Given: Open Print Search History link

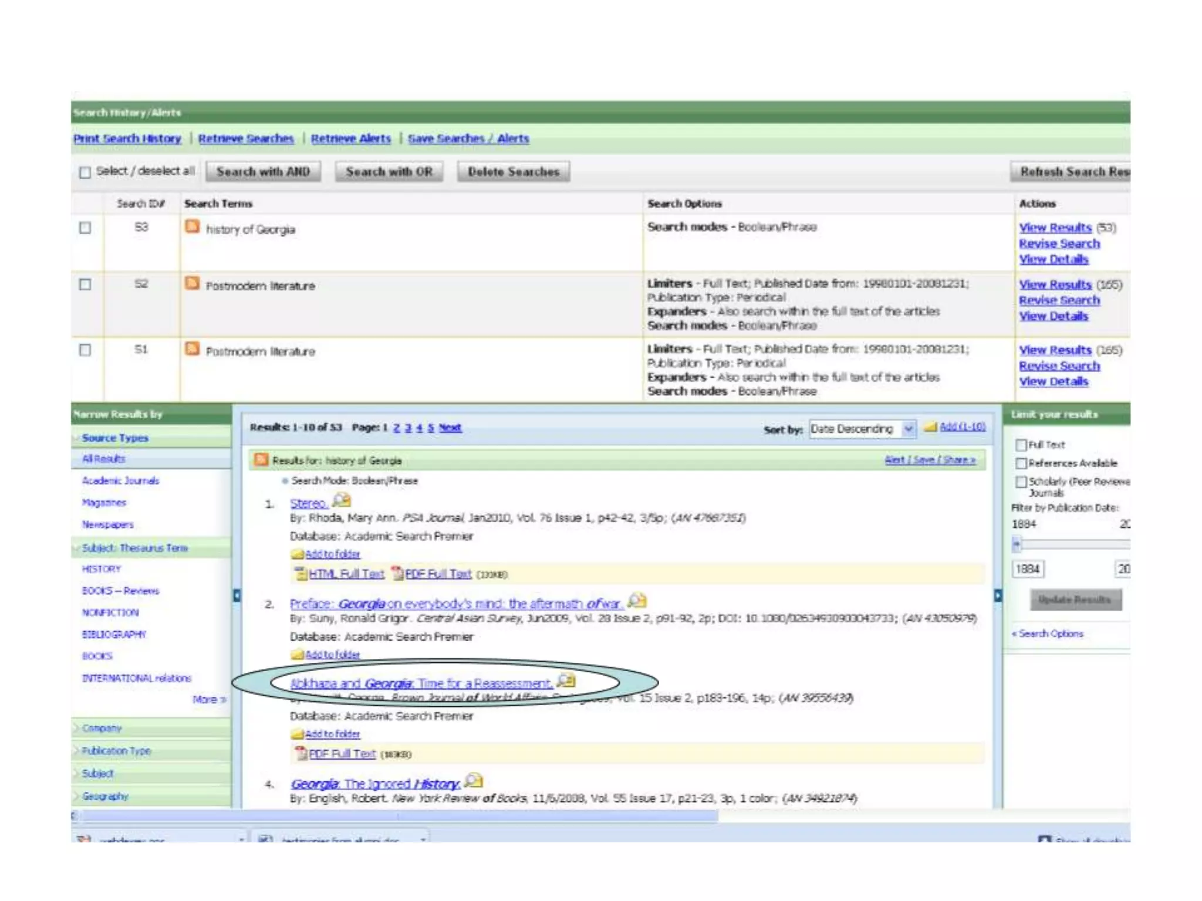Looking at the screenshot, I should pyautogui.click(x=127, y=138).
